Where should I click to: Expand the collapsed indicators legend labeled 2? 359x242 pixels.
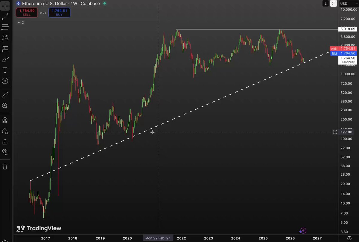point(21,22)
